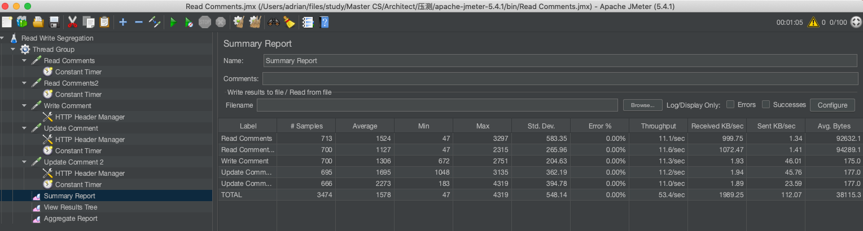Select Summary Report in tree
The image size is (863, 231).
pyautogui.click(x=69, y=196)
